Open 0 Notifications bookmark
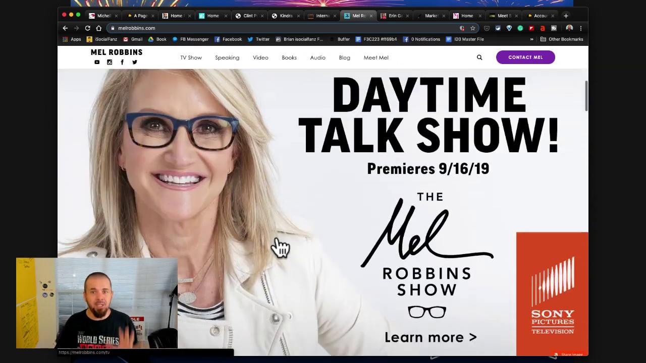Viewport: 646px width, 363px height. tap(421, 39)
